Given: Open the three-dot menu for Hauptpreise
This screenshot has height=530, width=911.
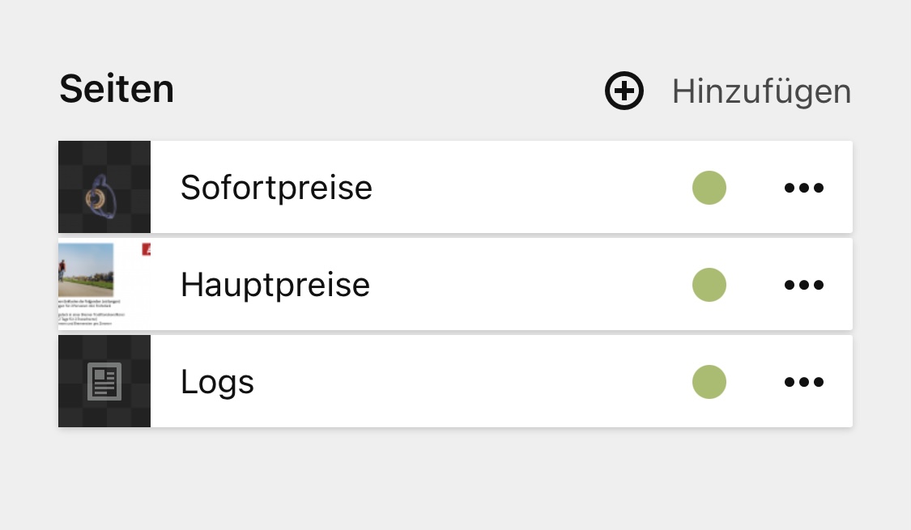Looking at the screenshot, I should (803, 285).
